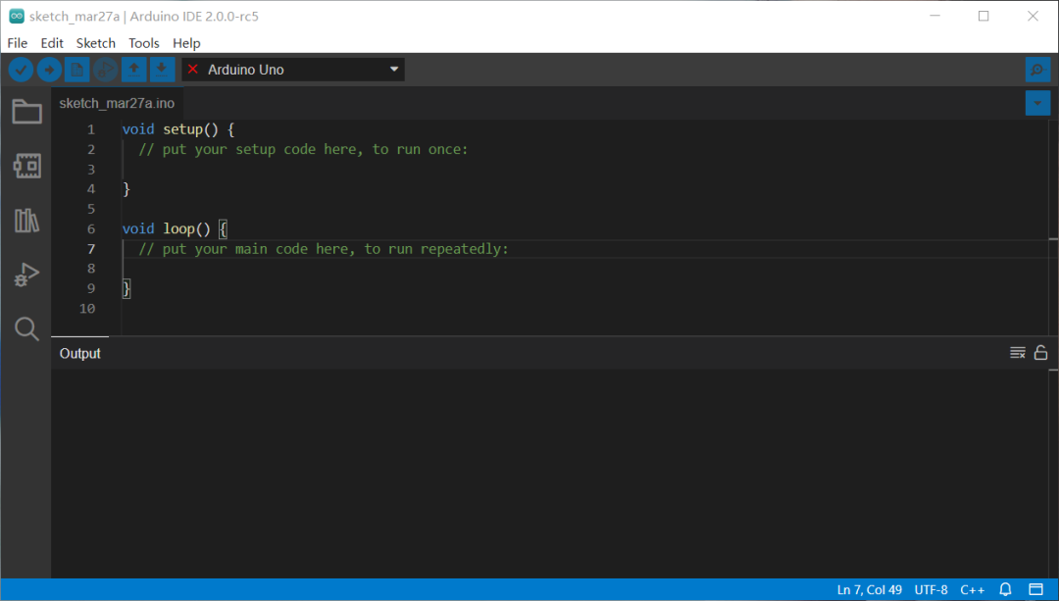Open the Debug sidebar icon
The image size is (1059, 601).
[27, 275]
